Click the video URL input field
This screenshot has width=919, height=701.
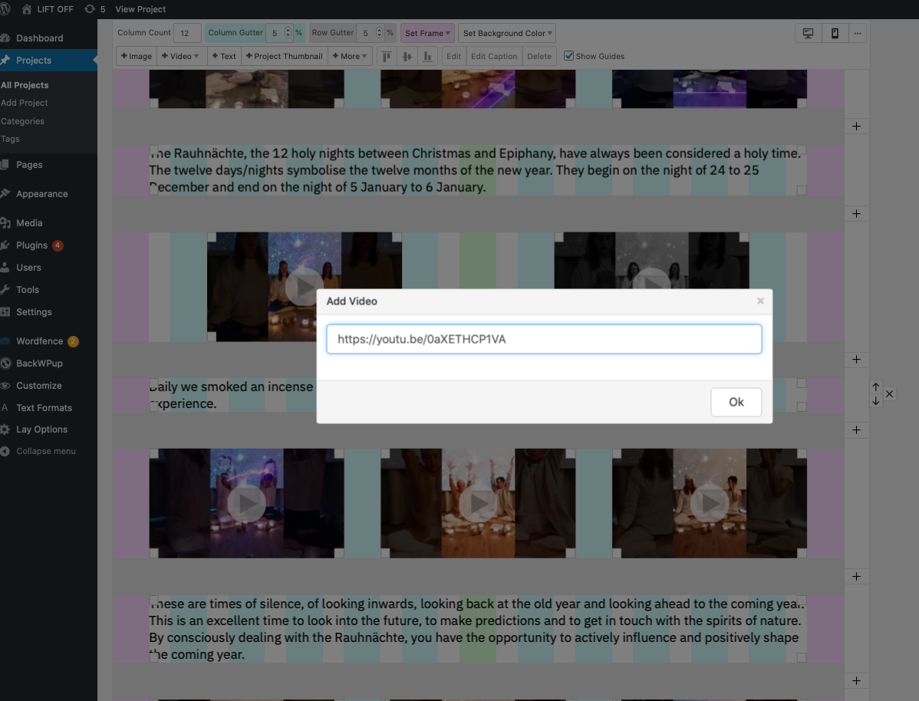(544, 339)
